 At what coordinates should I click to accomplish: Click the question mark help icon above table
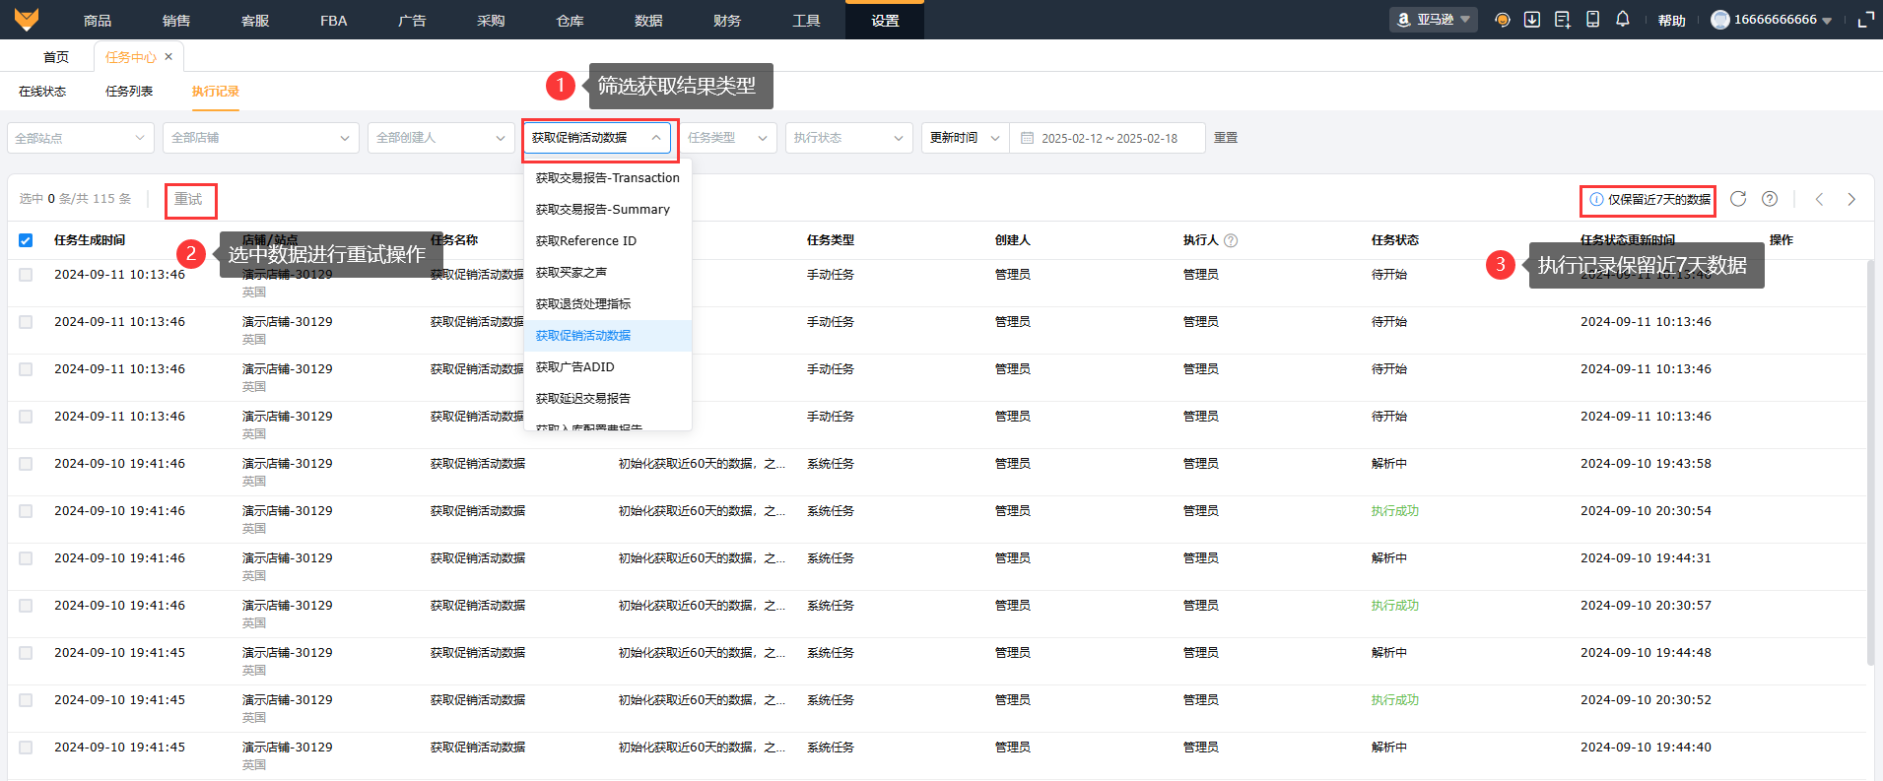pyautogui.click(x=1770, y=199)
